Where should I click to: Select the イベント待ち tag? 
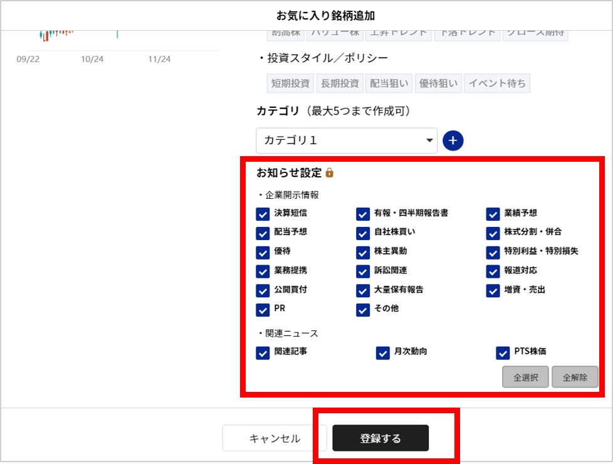[x=497, y=83]
